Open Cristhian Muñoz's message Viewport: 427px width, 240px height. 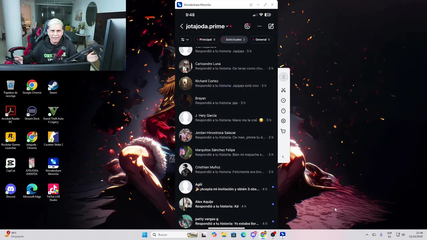226,170
